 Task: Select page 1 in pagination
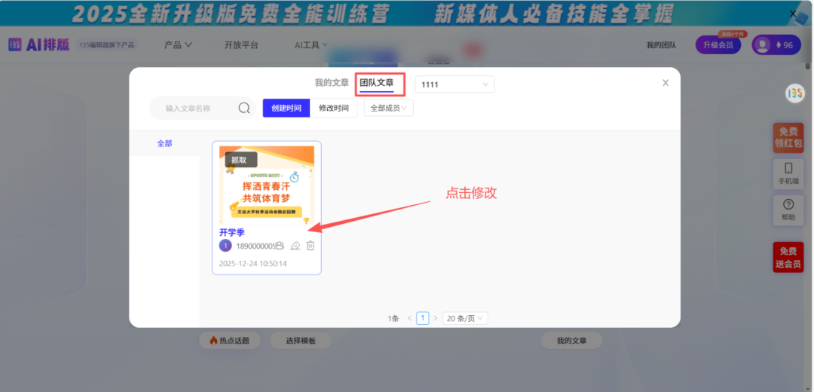tap(423, 318)
